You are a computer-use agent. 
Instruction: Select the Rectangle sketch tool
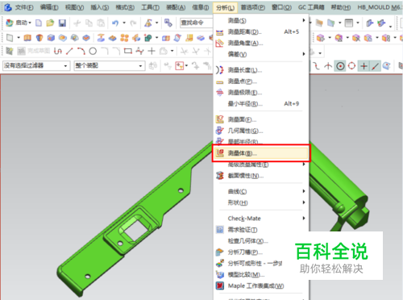tap(128, 51)
